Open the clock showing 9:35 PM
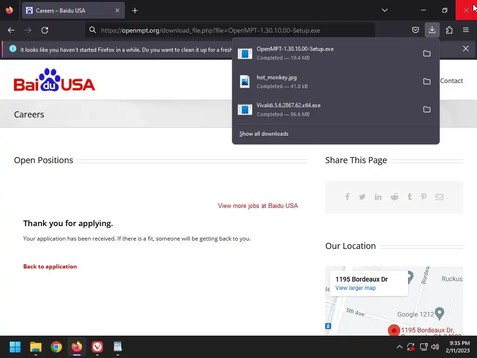The width and height of the screenshot is (477, 358). 457,347
